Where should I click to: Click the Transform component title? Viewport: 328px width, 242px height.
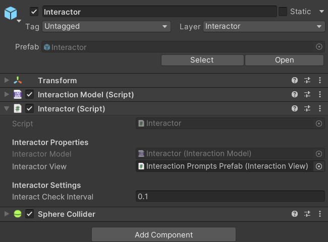58,81
